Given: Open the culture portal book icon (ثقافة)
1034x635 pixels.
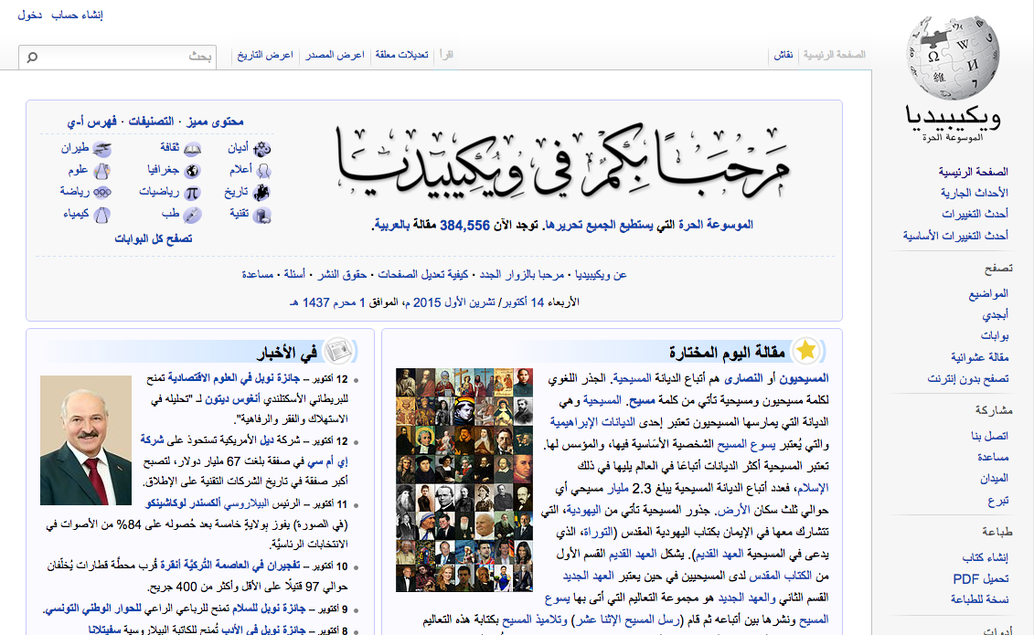Looking at the screenshot, I should [x=192, y=148].
